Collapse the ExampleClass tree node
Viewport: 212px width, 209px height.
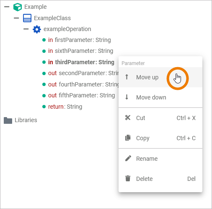pos(16,18)
